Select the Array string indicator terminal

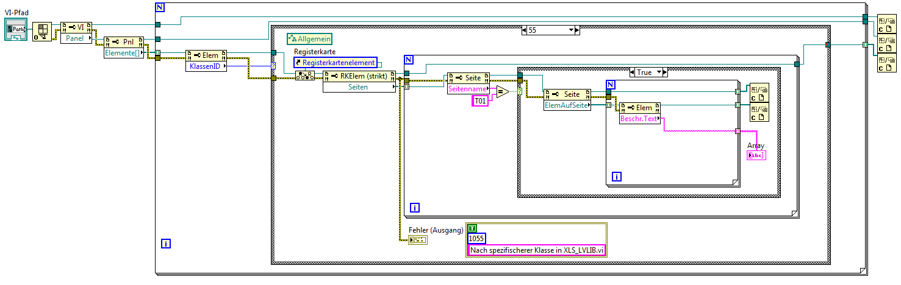(756, 155)
